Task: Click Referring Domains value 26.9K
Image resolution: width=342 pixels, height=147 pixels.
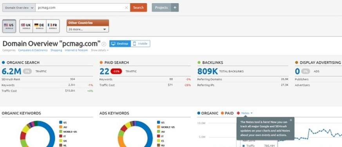Action: click(x=285, y=79)
